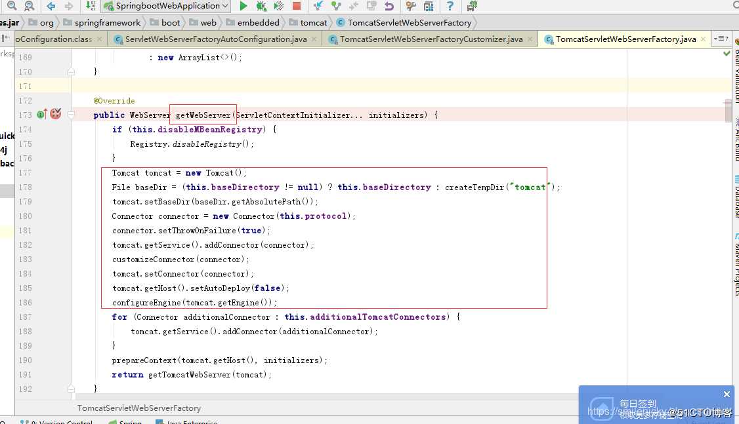The width and height of the screenshot is (739, 424).
Task: Open the Version Control bottom tool window
Action: (x=56, y=421)
